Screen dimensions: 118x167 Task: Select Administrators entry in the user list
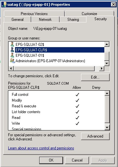50,61
